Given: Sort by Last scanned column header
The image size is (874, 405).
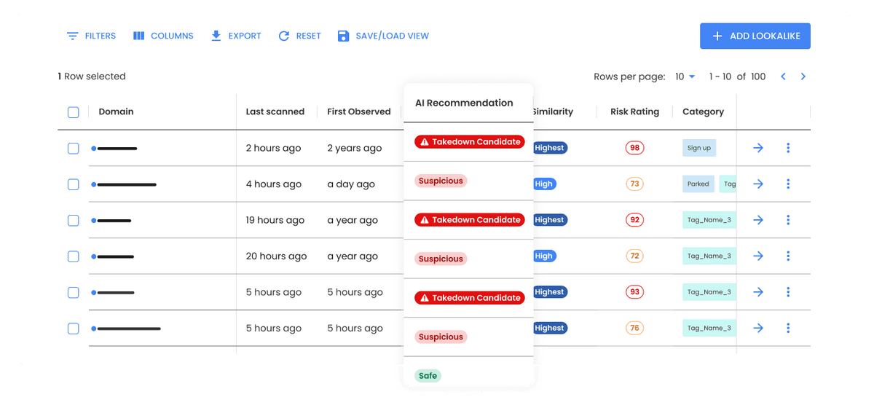Looking at the screenshot, I should point(275,111).
